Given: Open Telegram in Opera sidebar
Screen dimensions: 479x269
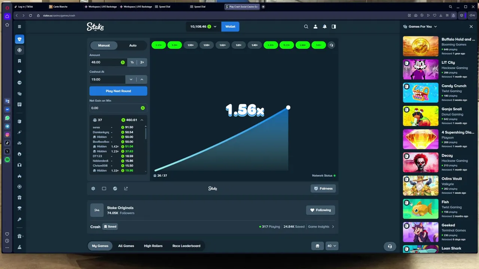Looking at the screenshot, I should pos(7,126).
